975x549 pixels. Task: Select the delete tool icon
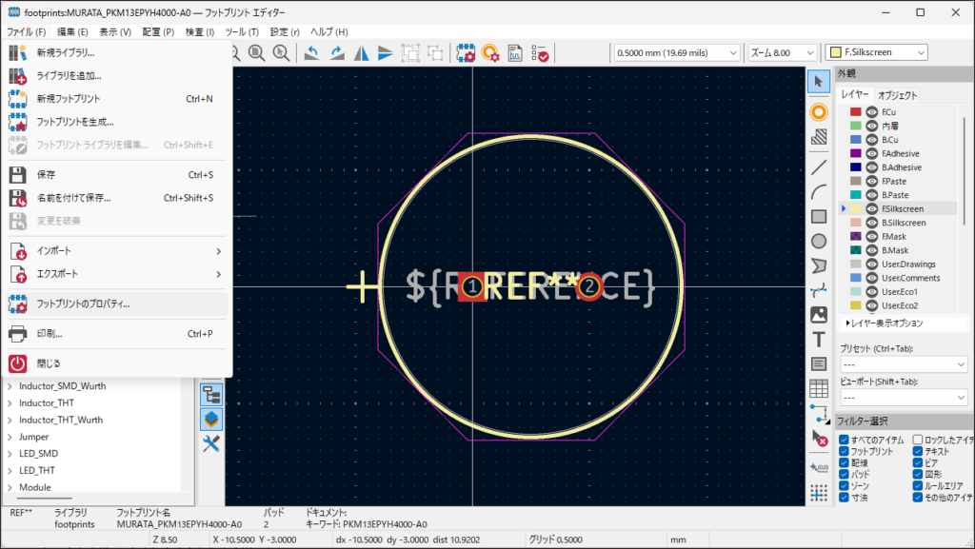pos(818,438)
